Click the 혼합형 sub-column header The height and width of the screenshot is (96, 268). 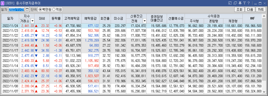(213, 21)
